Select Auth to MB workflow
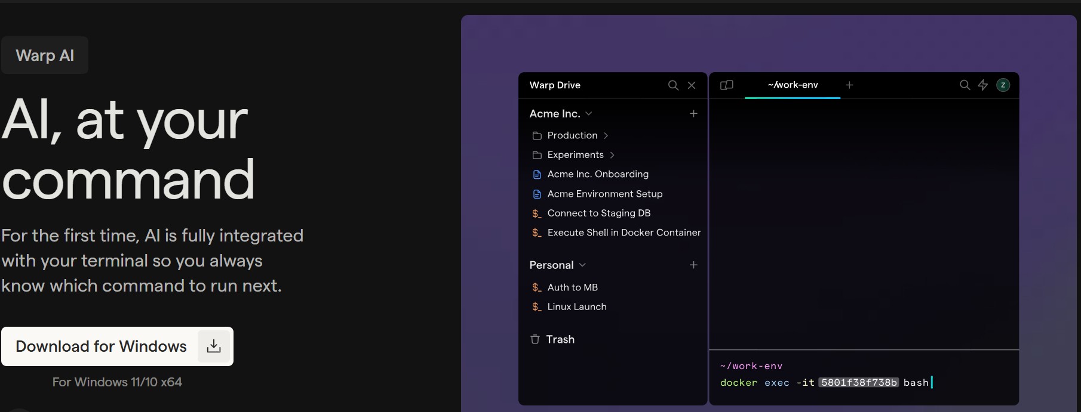Screen dimensions: 1081x412 tap(573, 287)
